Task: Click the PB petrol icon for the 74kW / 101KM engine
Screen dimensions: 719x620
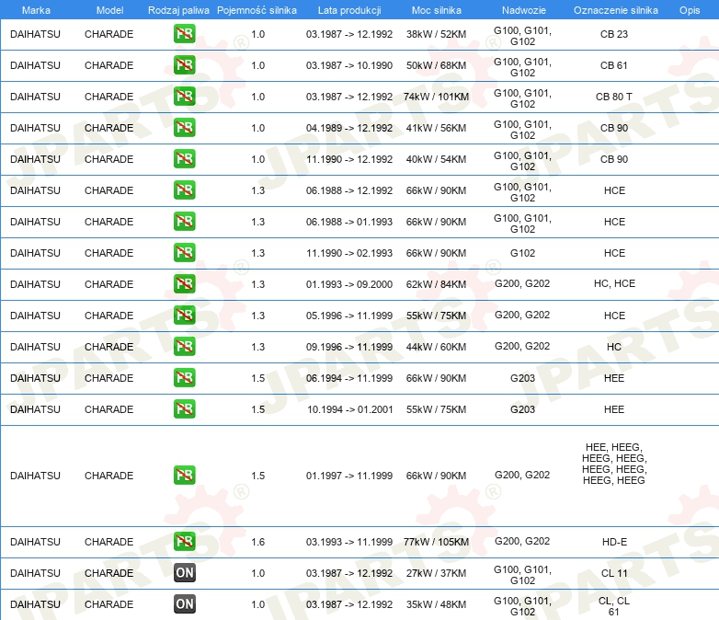Action: coord(184,97)
